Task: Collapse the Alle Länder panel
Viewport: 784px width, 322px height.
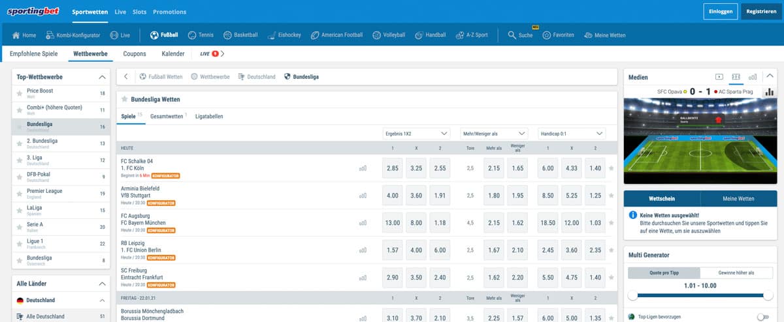Action: 102,284
